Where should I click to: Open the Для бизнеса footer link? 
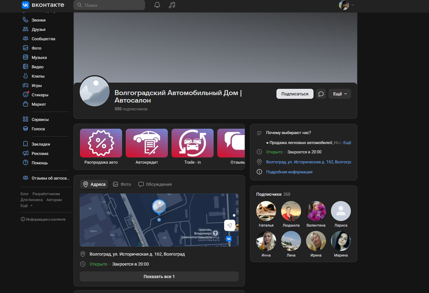pos(31,200)
